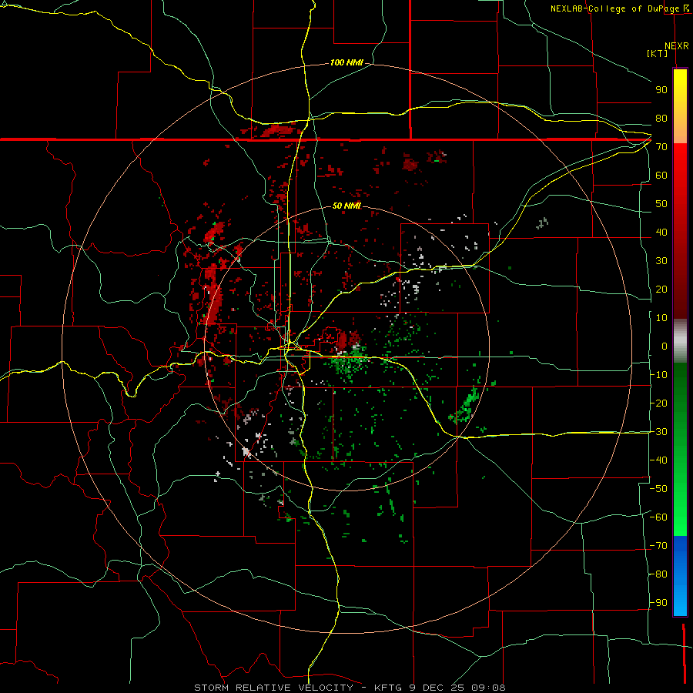Click the '100 NMI' range ring label
The width and height of the screenshot is (693, 693).
pos(346,63)
